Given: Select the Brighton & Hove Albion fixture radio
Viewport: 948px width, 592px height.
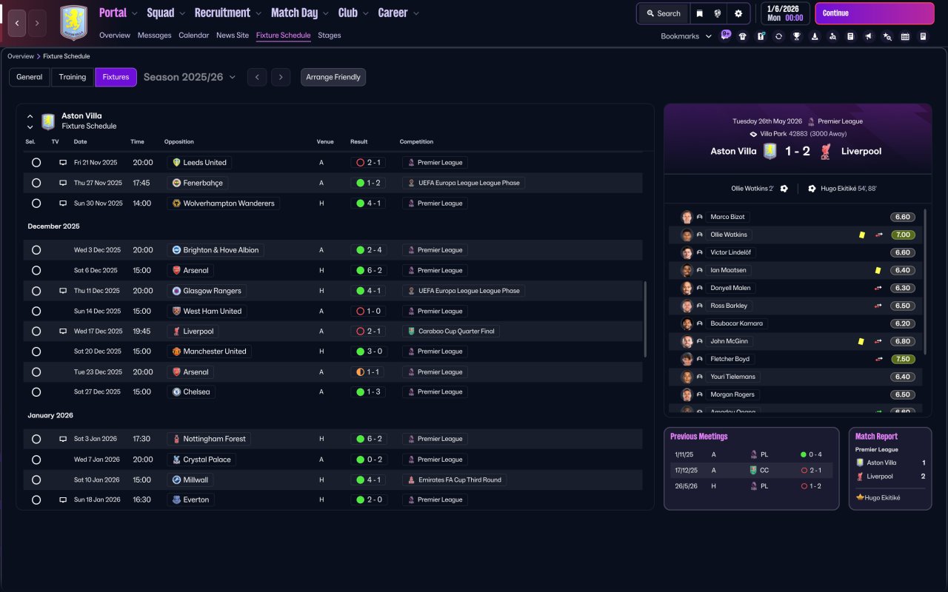Looking at the screenshot, I should [36, 250].
